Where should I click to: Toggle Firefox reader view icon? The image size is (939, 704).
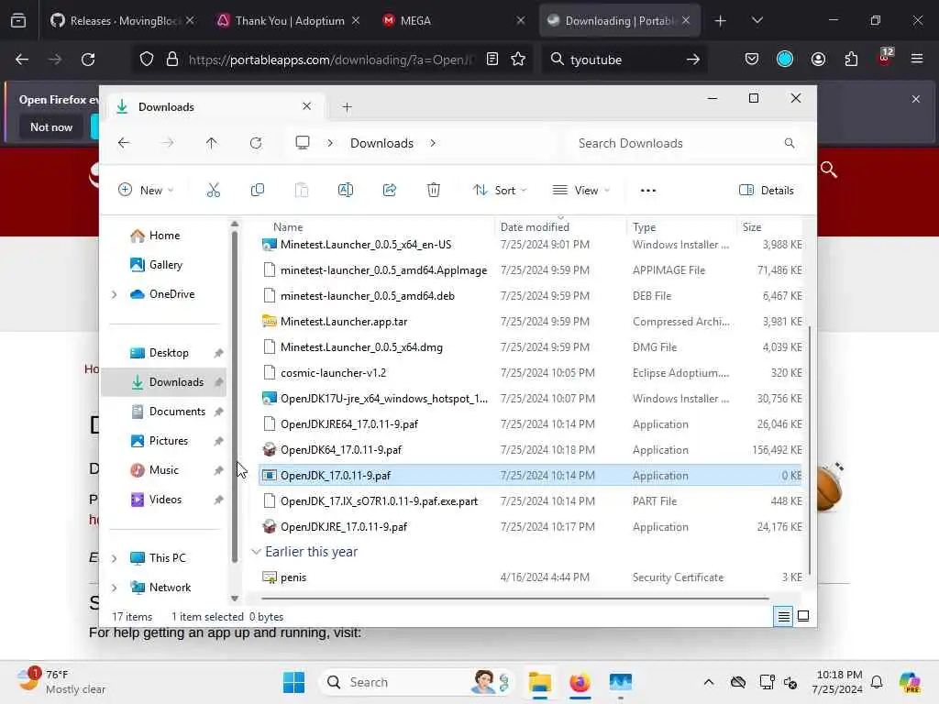492,60
